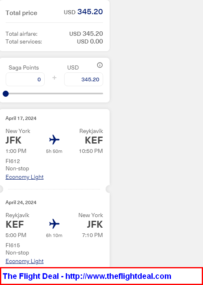Click the USD amount input field
Screen dimensions: 203x285
[x=84, y=79]
